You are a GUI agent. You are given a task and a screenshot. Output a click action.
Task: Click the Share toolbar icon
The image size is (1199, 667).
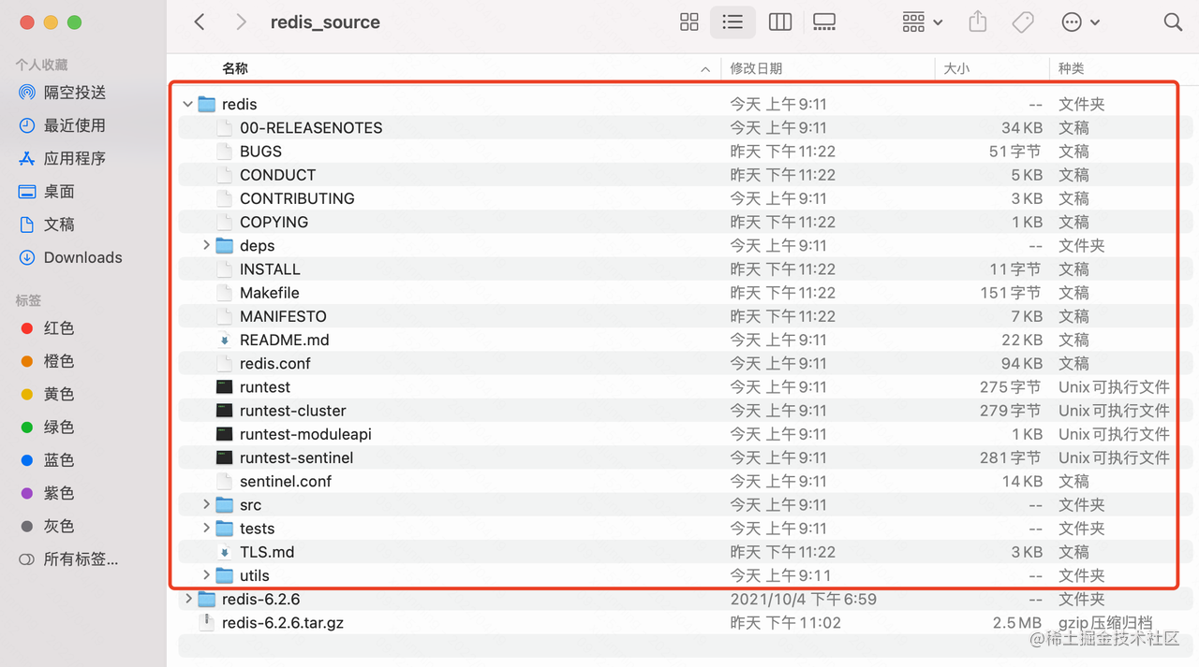(x=978, y=22)
